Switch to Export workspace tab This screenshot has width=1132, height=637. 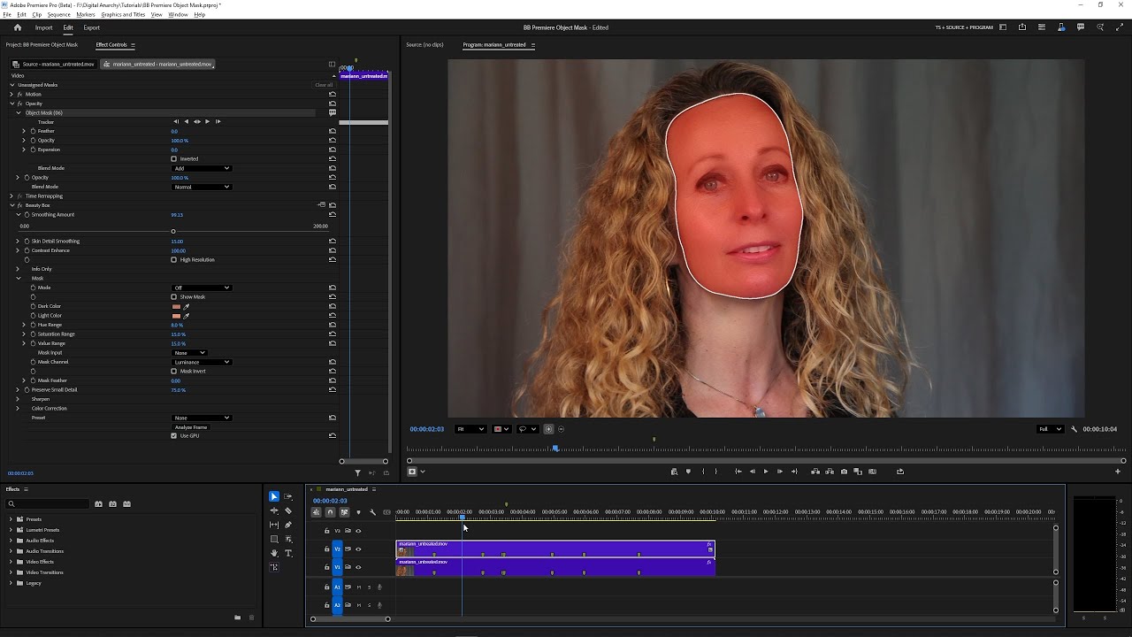(x=92, y=27)
